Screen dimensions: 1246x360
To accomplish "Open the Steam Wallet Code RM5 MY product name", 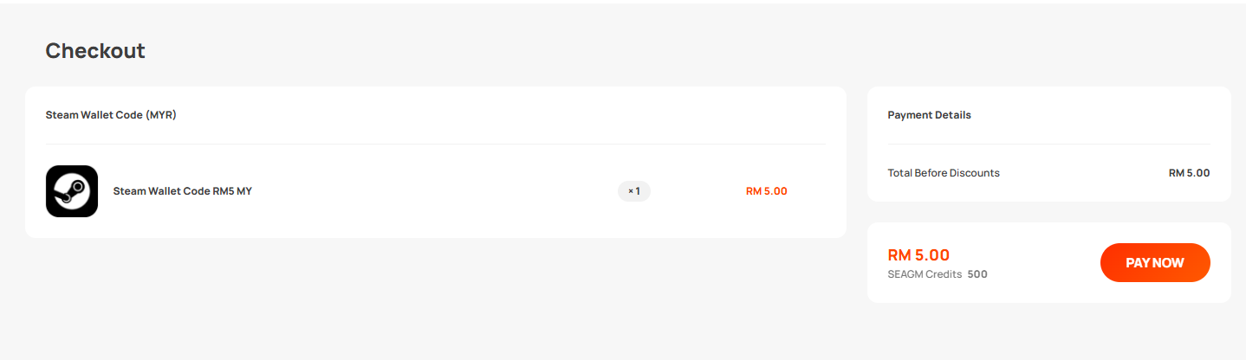I will pos(183,191).
